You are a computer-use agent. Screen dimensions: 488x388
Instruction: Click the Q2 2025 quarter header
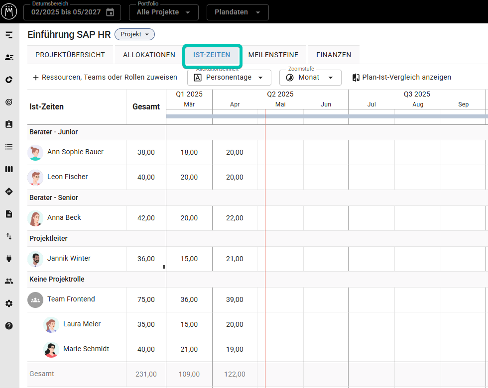pyautogui.click(x=280, y=94)
